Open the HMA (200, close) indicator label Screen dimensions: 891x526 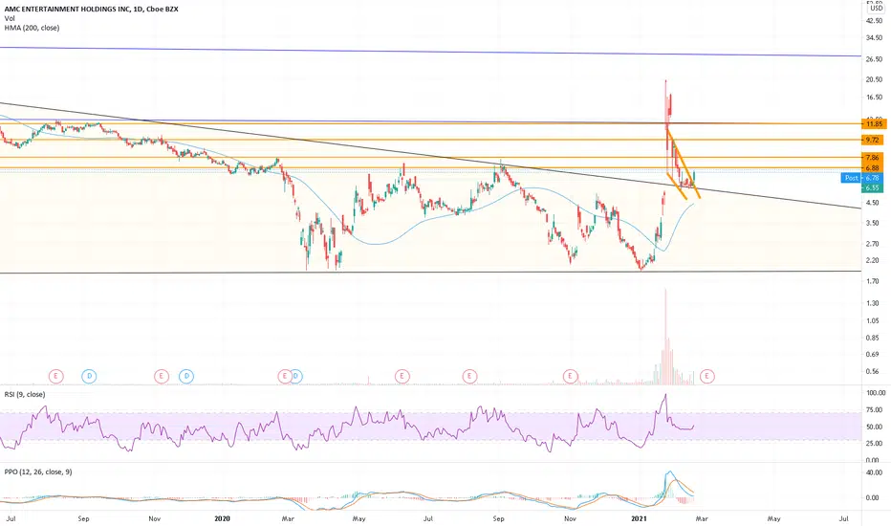(32, 28)
